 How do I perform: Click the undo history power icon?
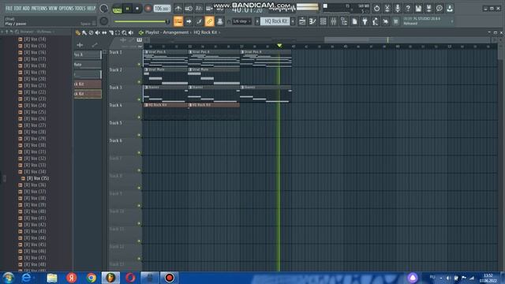(x=376, y=9)
